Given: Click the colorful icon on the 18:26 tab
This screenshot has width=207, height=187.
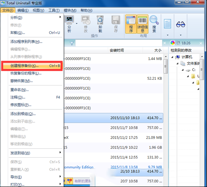Looking at the screenshot, I should tap(172, 43).
